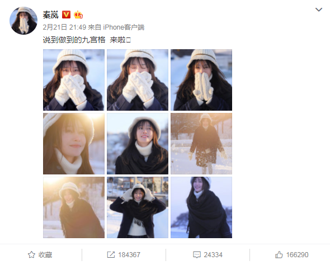Click the thumbs-up like icon
The width and height of the screenshot is (330, 265).
(x=279, y=255)
